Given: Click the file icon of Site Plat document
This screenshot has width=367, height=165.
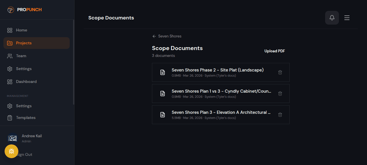Looking at the screenshot, I should click(x=163, y=72).
